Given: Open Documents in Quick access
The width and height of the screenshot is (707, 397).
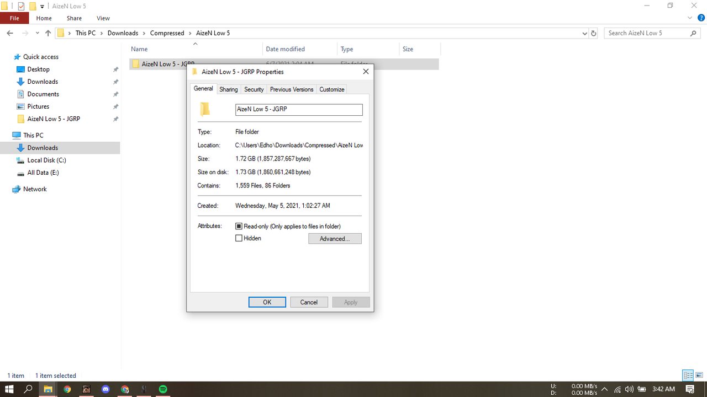Looking at the screenshot, I should tap(43, 94).
